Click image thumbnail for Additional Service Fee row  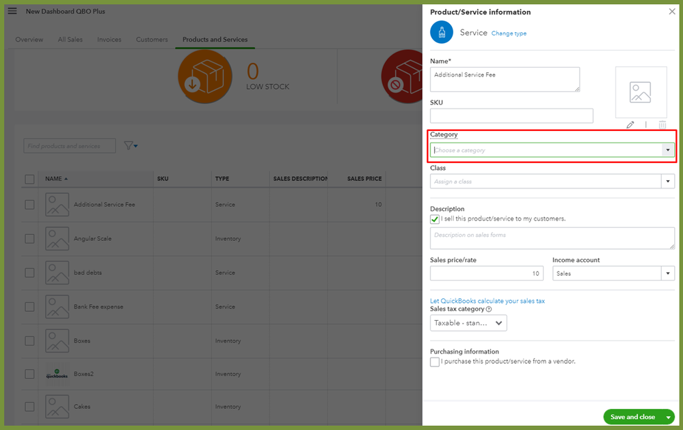click(x=57, y=204)
